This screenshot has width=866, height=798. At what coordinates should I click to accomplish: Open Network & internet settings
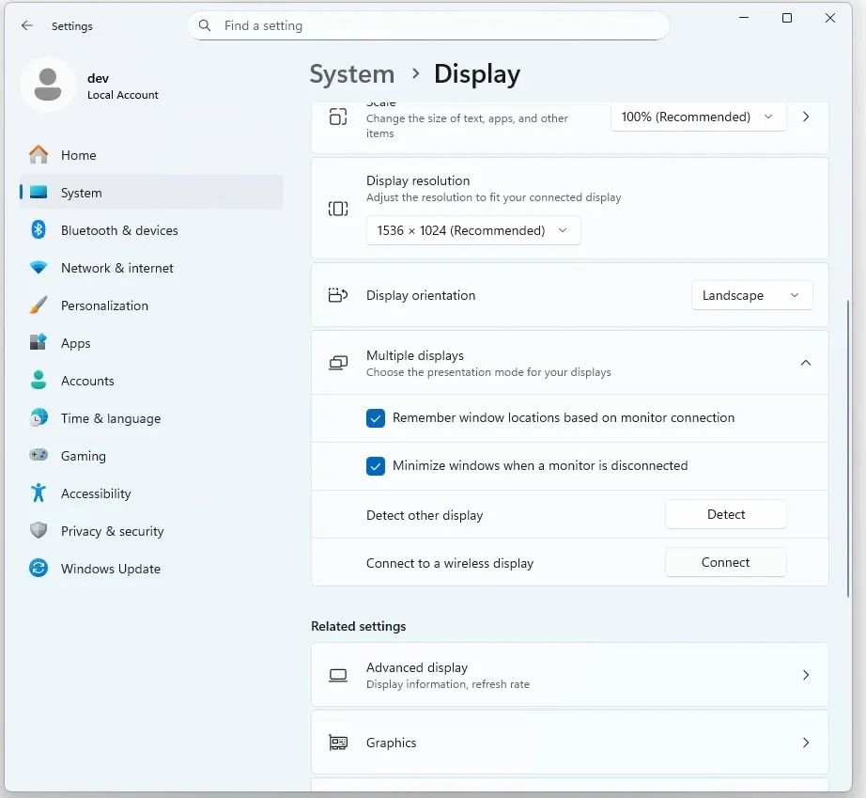coord(151,268)
